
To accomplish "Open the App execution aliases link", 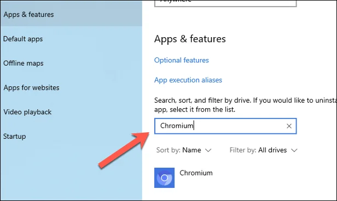I will pos(188,80).
